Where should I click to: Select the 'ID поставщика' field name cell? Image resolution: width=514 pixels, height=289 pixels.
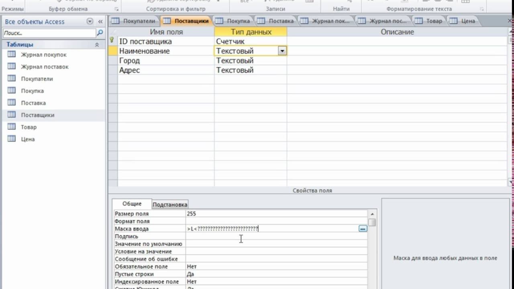click(166, 41)
